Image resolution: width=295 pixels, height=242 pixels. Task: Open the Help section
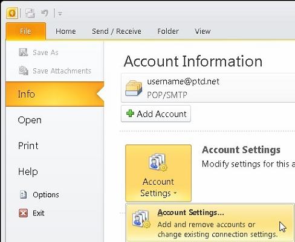coord(28,171)
